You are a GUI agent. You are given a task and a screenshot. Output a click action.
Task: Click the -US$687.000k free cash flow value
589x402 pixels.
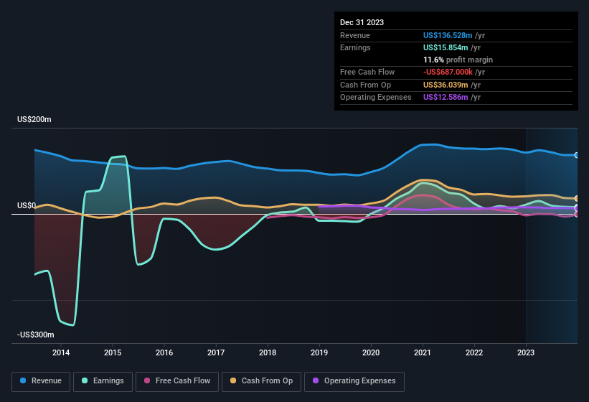click(448, 72)
